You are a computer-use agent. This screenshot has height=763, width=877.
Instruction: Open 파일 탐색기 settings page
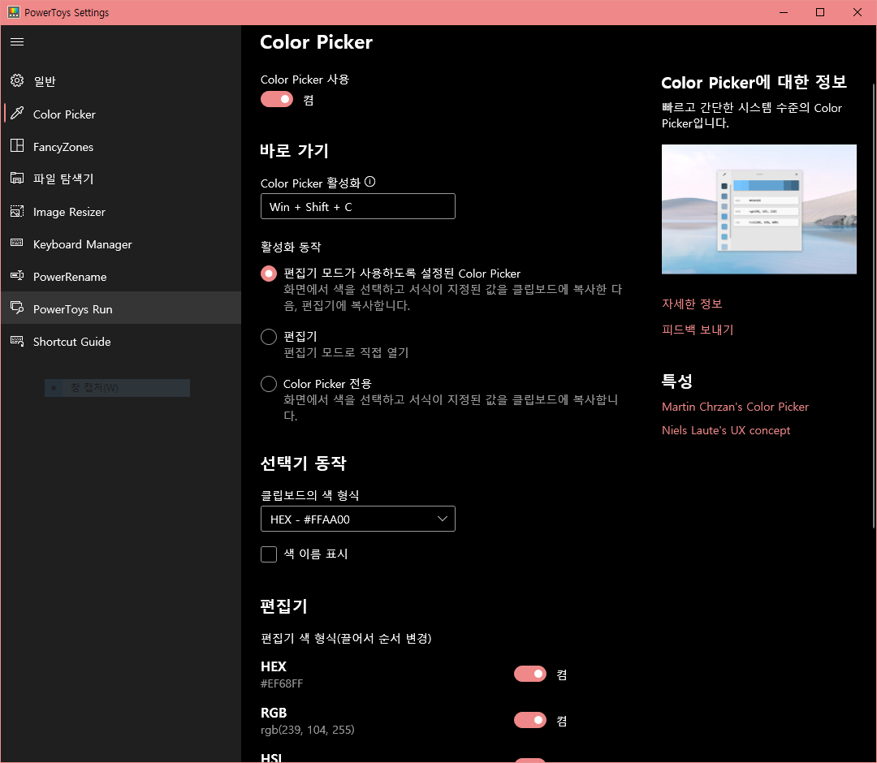[121, 179]
